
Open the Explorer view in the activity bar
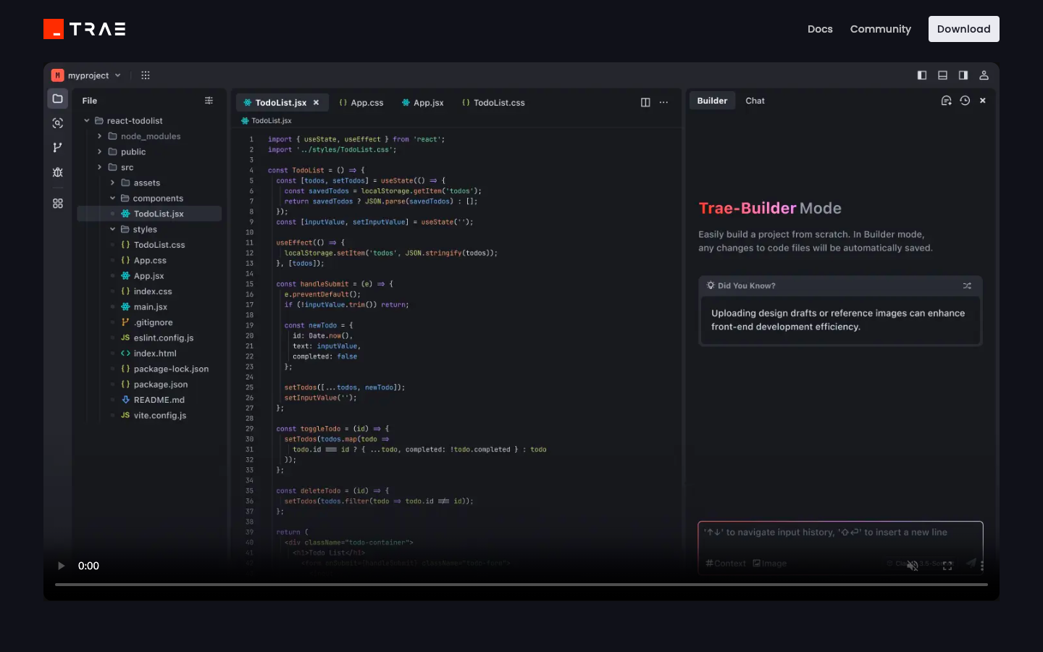(58, 99)
